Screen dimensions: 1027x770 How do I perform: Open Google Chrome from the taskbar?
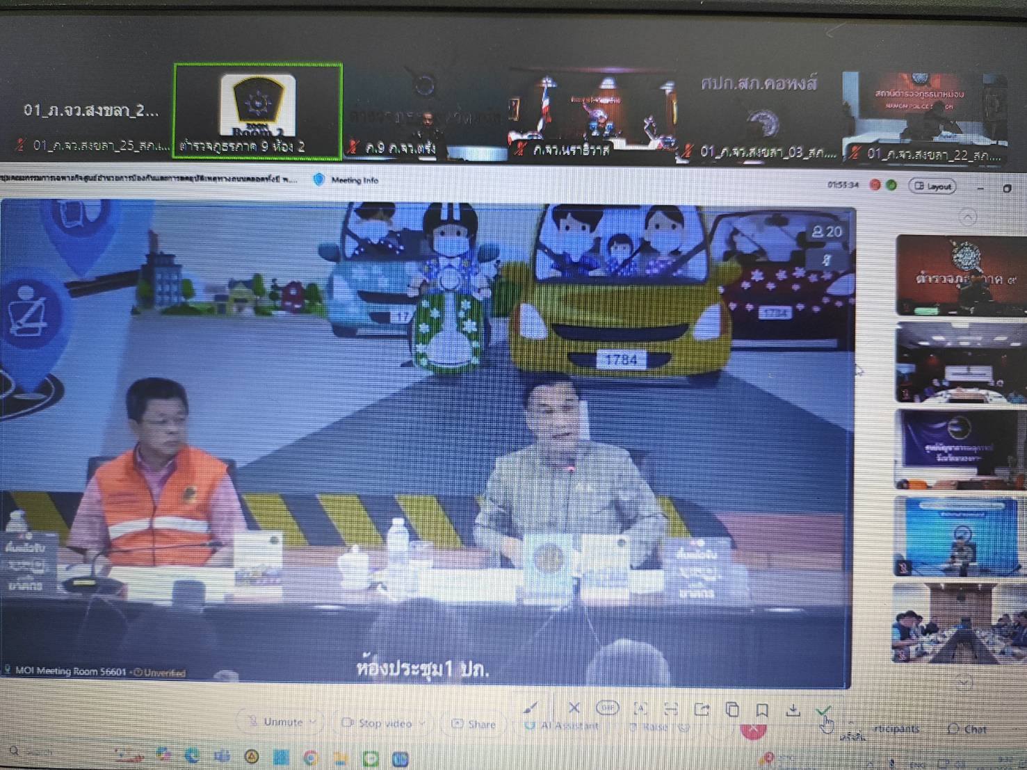tap(311, 757)
